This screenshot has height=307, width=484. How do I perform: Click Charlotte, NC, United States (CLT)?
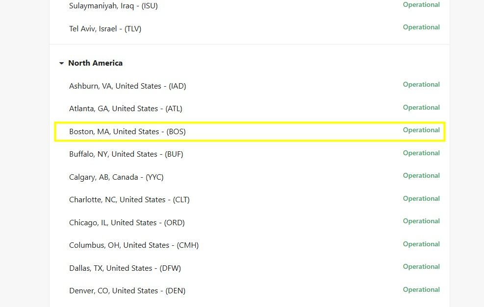129,200
